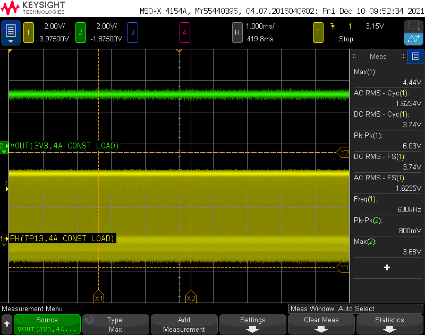The width and height of the screenshot is (425, 335).
Task: Open the Trigger T settings button
Action: (318, 33)
